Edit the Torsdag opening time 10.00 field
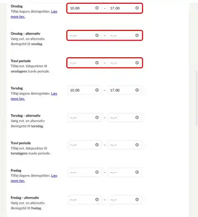This screenshot has height=217, width=198. point(84,90)
